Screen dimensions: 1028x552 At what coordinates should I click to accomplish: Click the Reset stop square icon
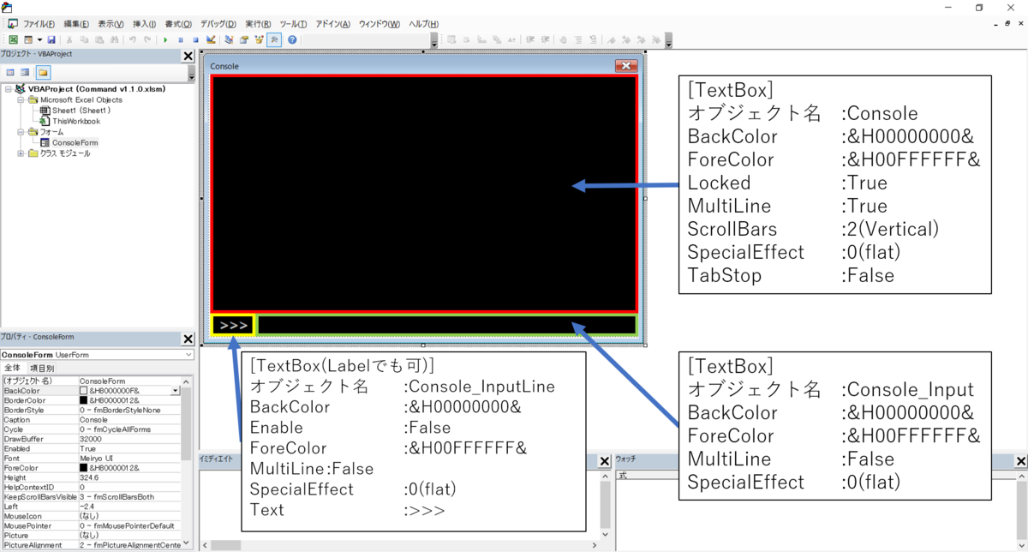click(195, 39)
